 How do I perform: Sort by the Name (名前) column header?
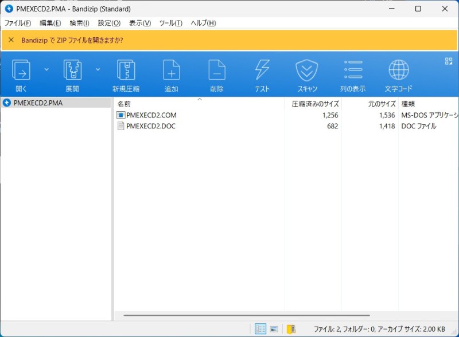click(124, 104)
